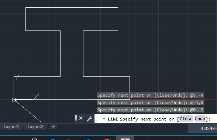The image size is (217, 140).
Task: Click history line ending with @0,-4
Action: (150, 95)
